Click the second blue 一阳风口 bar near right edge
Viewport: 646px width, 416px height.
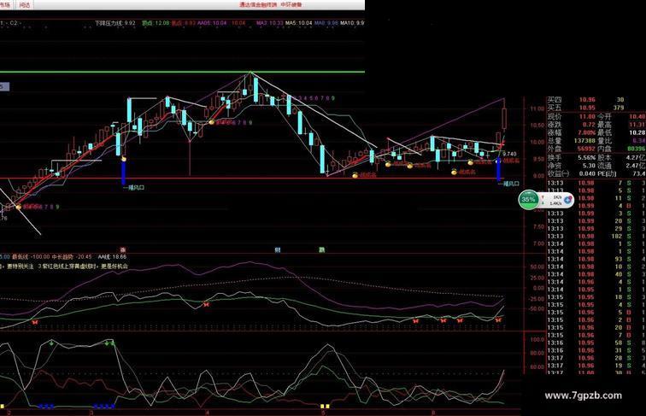(498, 170)
